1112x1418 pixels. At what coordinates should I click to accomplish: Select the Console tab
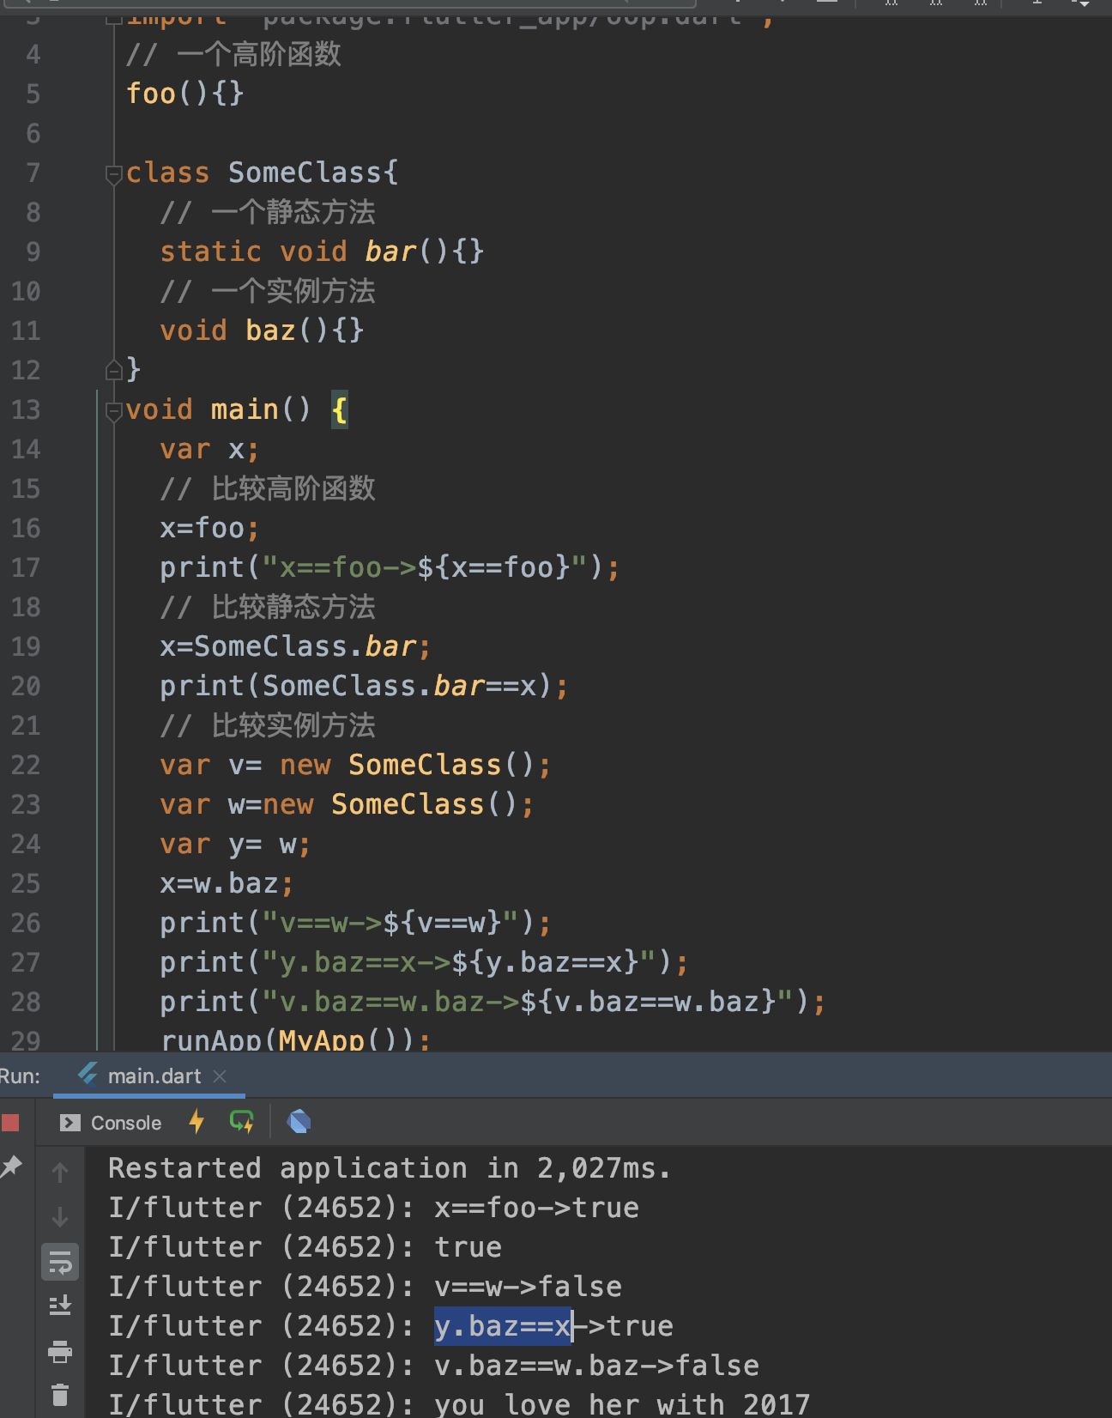[x=111, y=1123]
